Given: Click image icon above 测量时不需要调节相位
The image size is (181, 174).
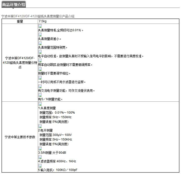Looking at the screenshot, I should [x=40, y=69].
